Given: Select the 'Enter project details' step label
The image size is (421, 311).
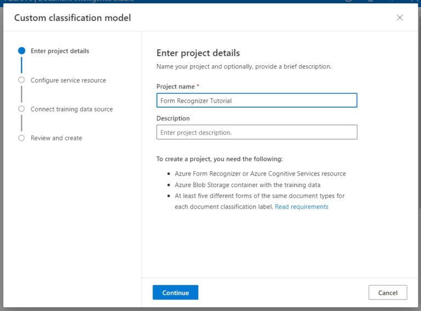Looking at the screenshot, I should click(x=60, y=51).
